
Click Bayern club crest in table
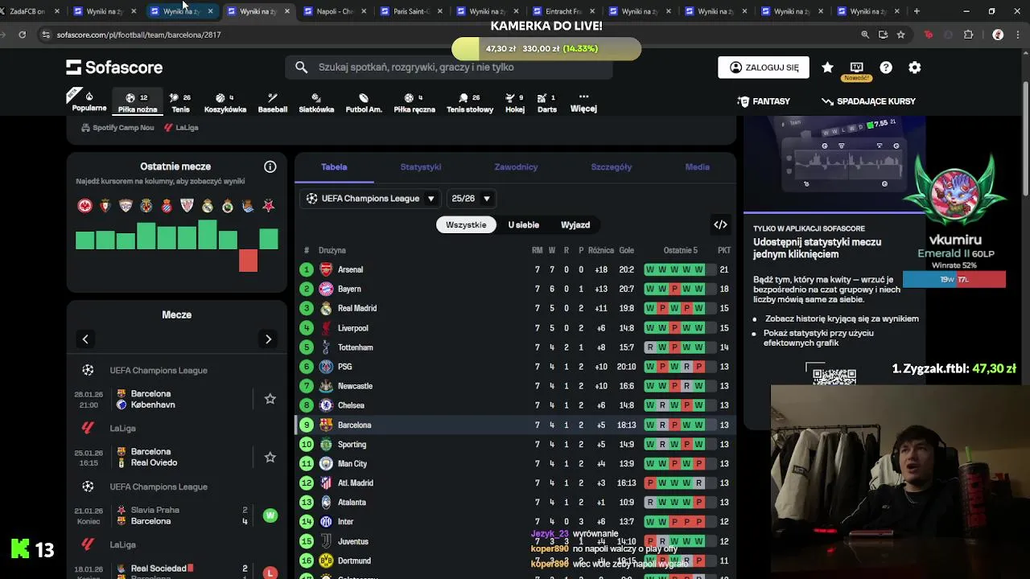326,289
